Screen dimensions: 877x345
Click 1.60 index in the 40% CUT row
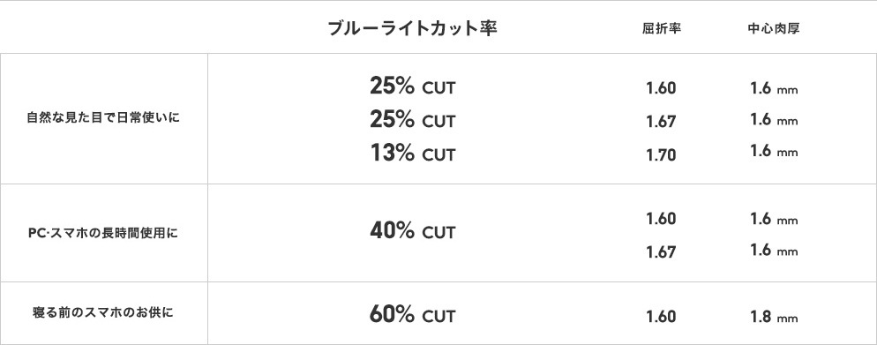tap(661, 219)
